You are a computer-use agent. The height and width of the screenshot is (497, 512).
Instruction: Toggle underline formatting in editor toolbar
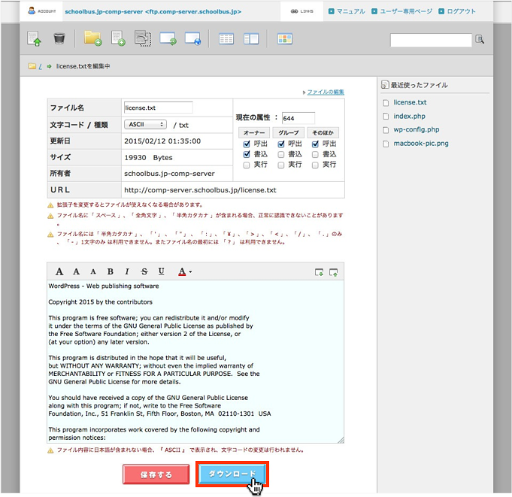point(162,271)
